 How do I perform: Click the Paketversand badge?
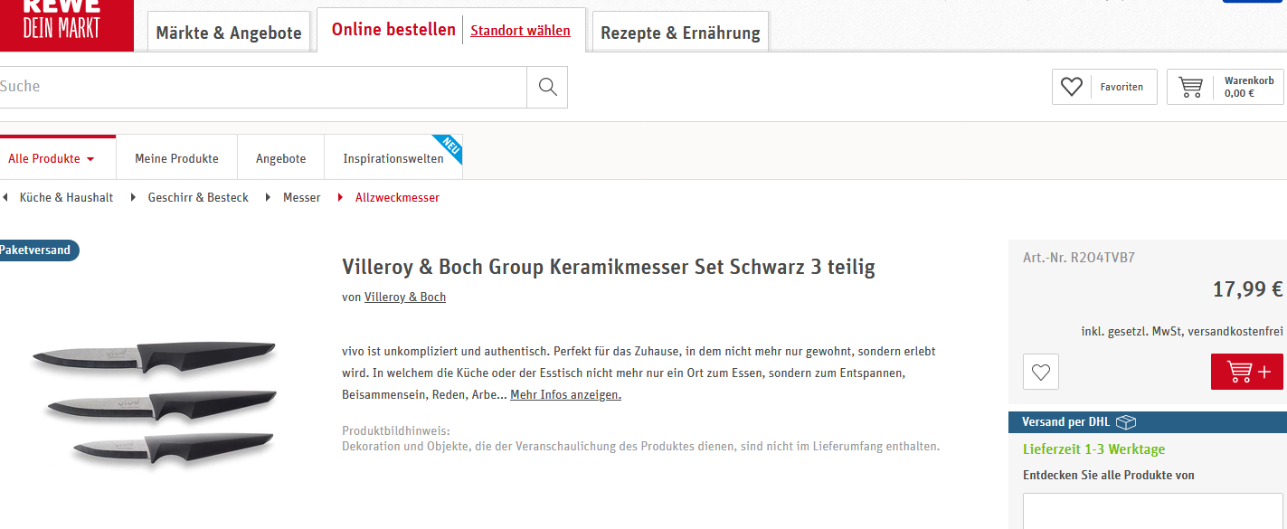[36, 250]
